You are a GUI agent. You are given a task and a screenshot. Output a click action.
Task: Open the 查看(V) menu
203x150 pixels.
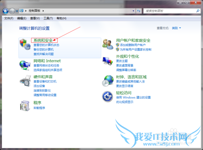point(35,18)
